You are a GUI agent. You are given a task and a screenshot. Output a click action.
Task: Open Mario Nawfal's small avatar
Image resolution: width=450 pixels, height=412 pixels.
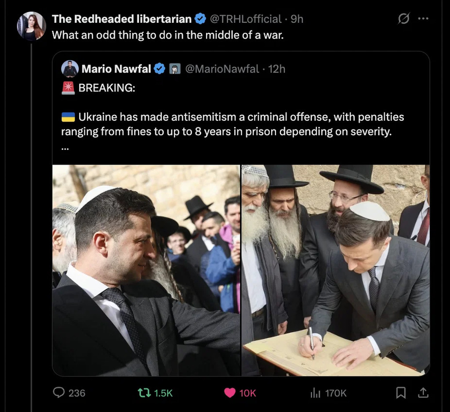tap(70, 69)
